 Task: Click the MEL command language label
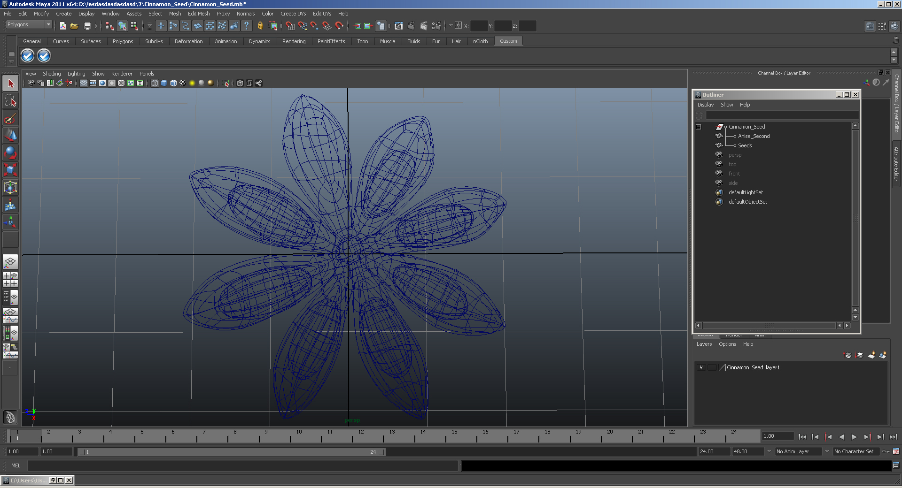(16, 465)
